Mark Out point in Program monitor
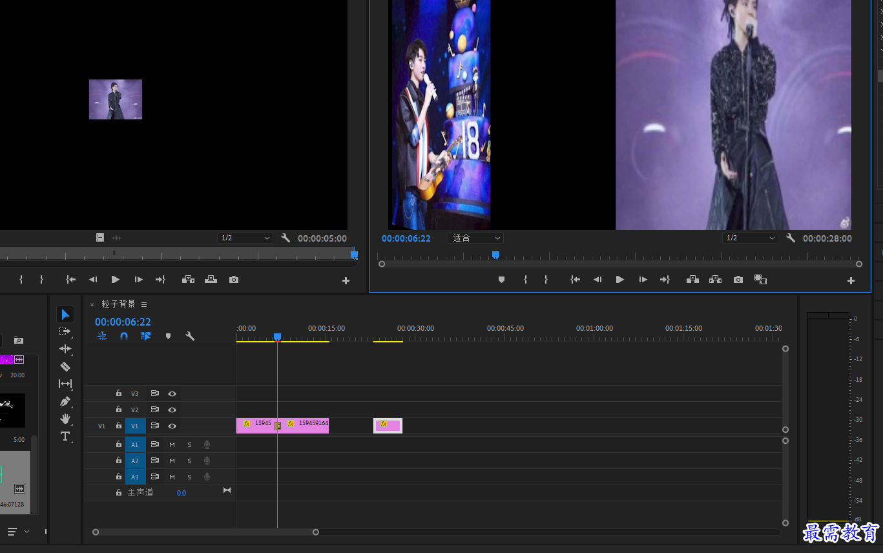The image size is (883, 553). (x=546, y=280)
